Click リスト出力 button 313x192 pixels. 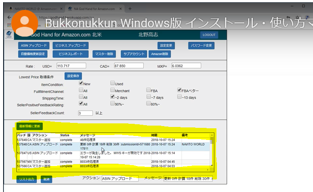click(26, 179)
